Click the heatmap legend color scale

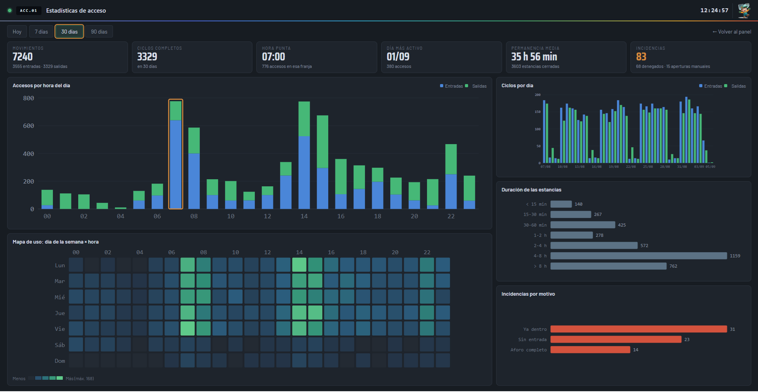[45, 378]
